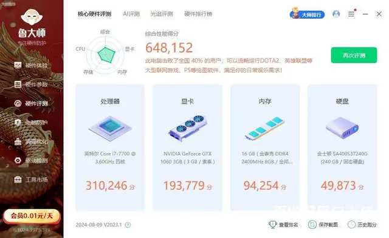The image size is (389, 238).
Task: Click the 鲁大师 logo avatar
Action: coord(32,17)
